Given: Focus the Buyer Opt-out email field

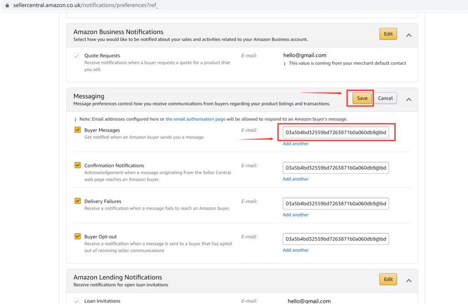Looking at the screenshot, I should (x=336, y=239).
